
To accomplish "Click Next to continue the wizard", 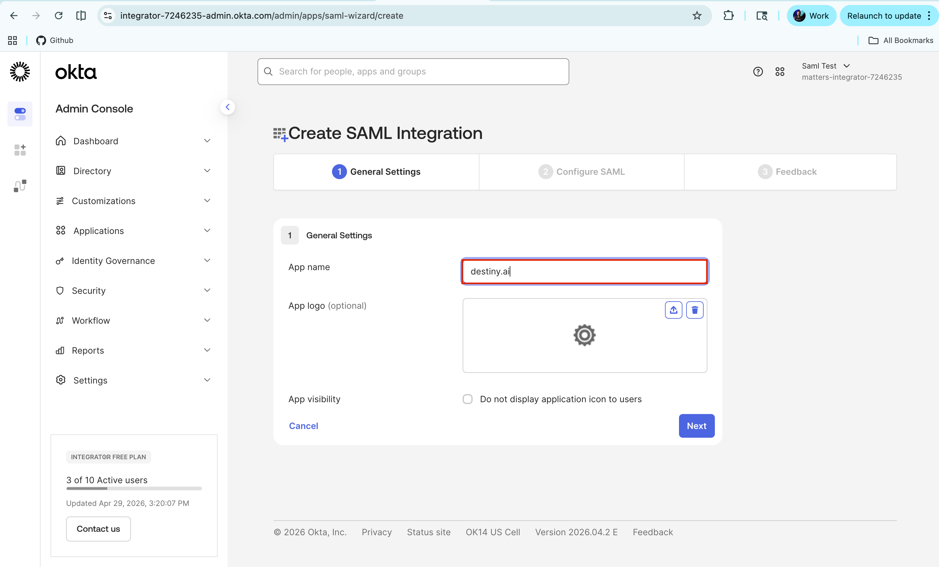I will 696,426.
